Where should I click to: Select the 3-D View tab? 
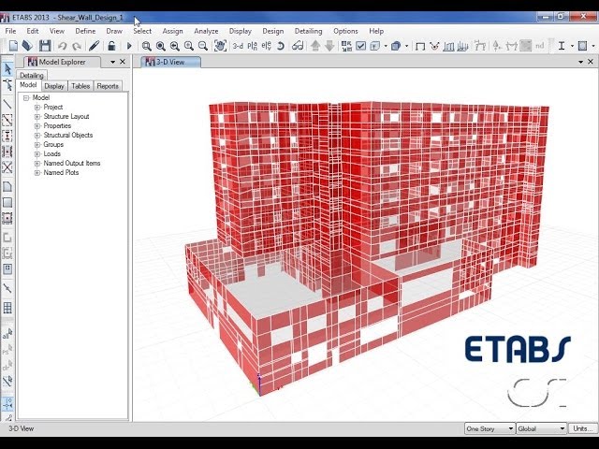(x=170, y=62)
